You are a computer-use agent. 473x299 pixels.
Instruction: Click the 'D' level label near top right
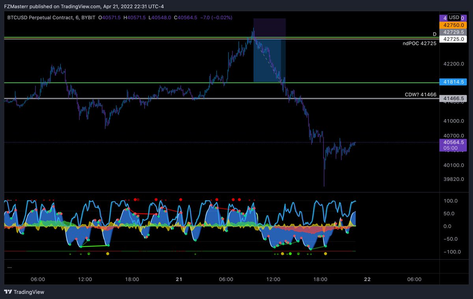[x=434, y=34]
